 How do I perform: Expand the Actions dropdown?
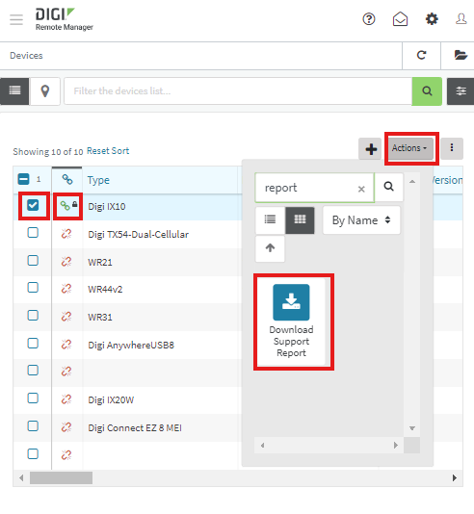click(409, 148)
